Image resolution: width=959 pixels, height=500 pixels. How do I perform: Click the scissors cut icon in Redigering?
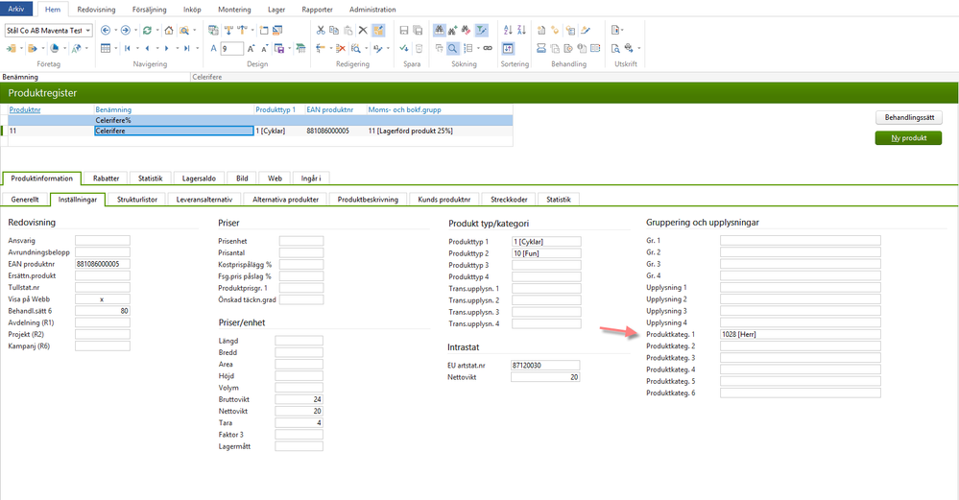tap(321, 30)
